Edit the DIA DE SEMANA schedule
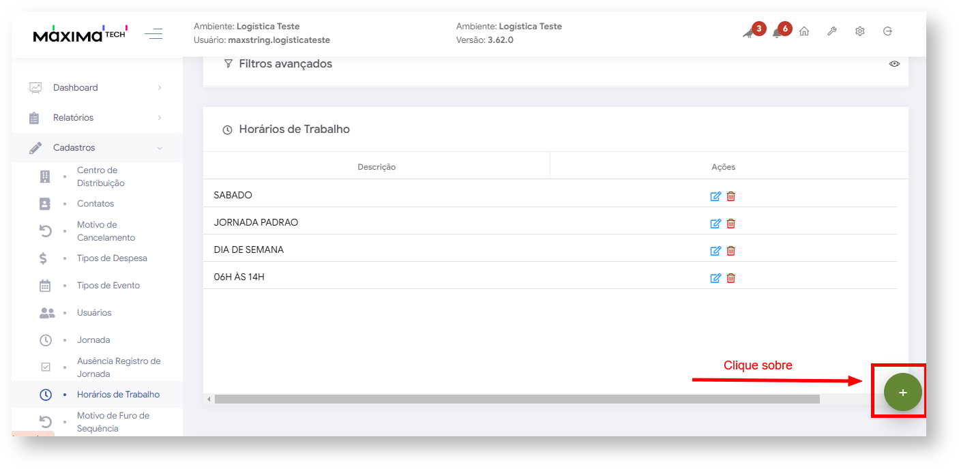Image resolution: width=959 pixels, height=469 pixels. (x=715, y=251)
